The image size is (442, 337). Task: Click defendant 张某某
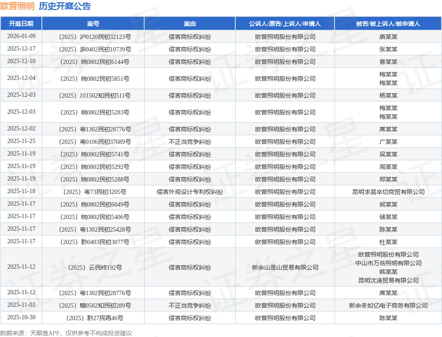(x=388, y=49)
